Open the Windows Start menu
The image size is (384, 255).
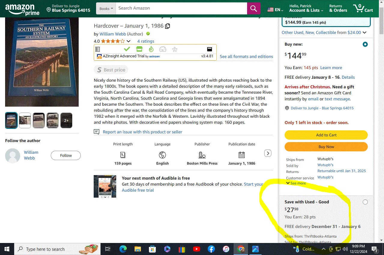pos(7,249)
